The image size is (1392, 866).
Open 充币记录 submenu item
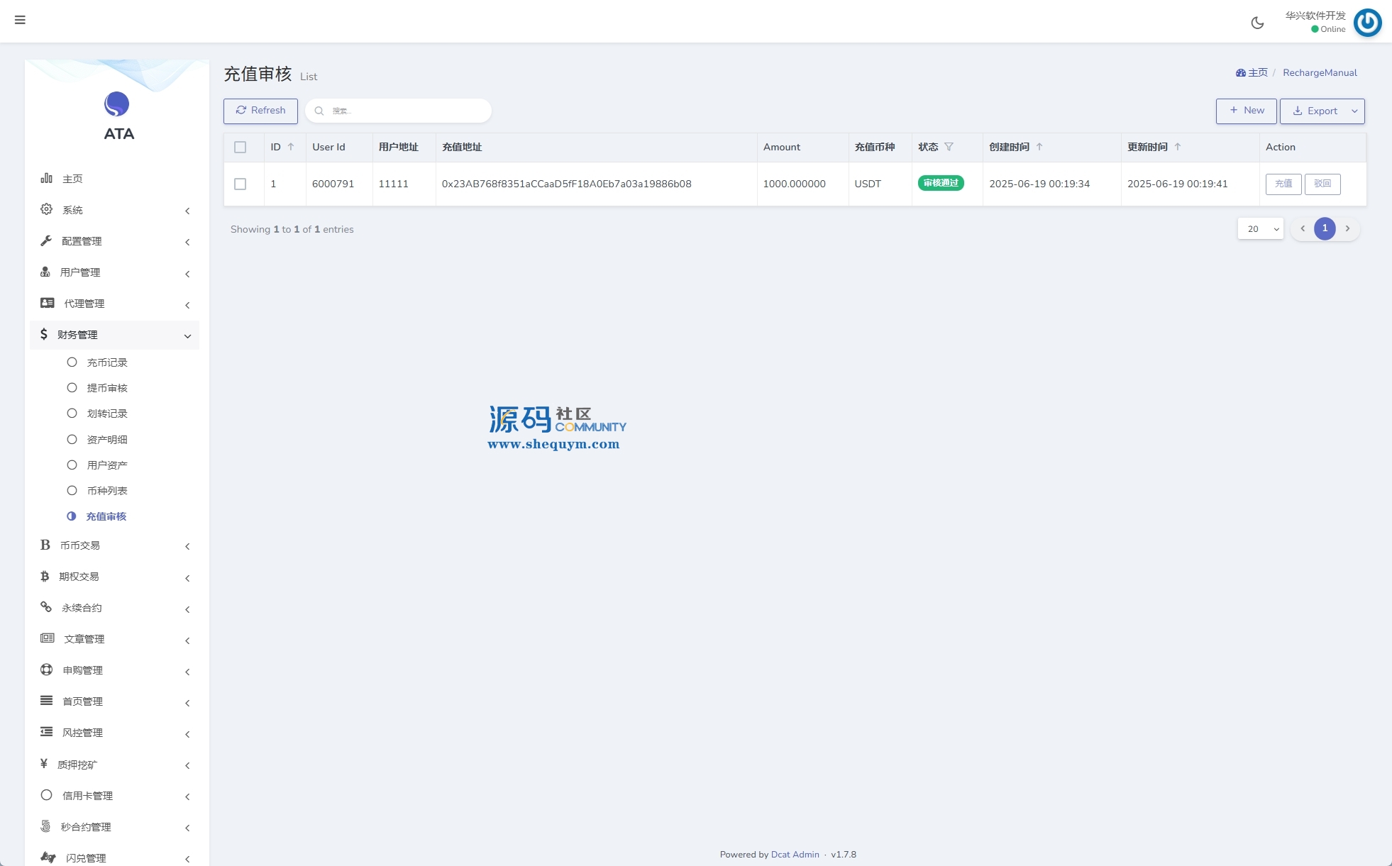click(106, 362)
